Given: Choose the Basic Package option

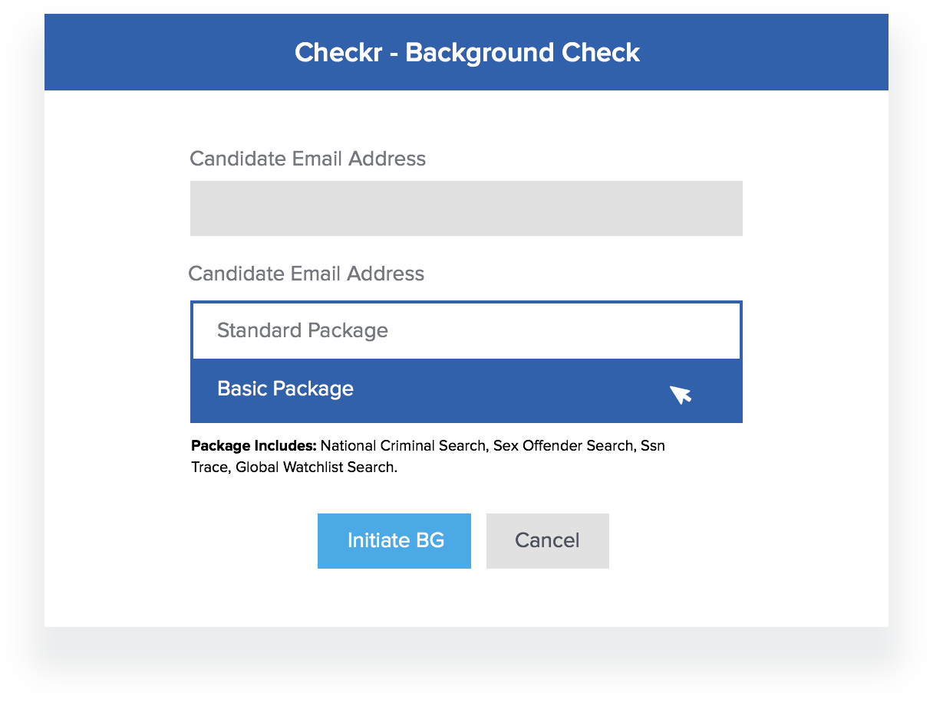Looking at the screenshot, I should click(466, 389).
